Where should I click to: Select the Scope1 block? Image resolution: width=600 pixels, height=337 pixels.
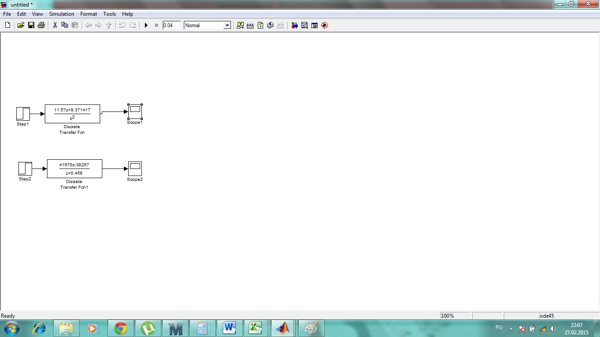coord(135,111)
